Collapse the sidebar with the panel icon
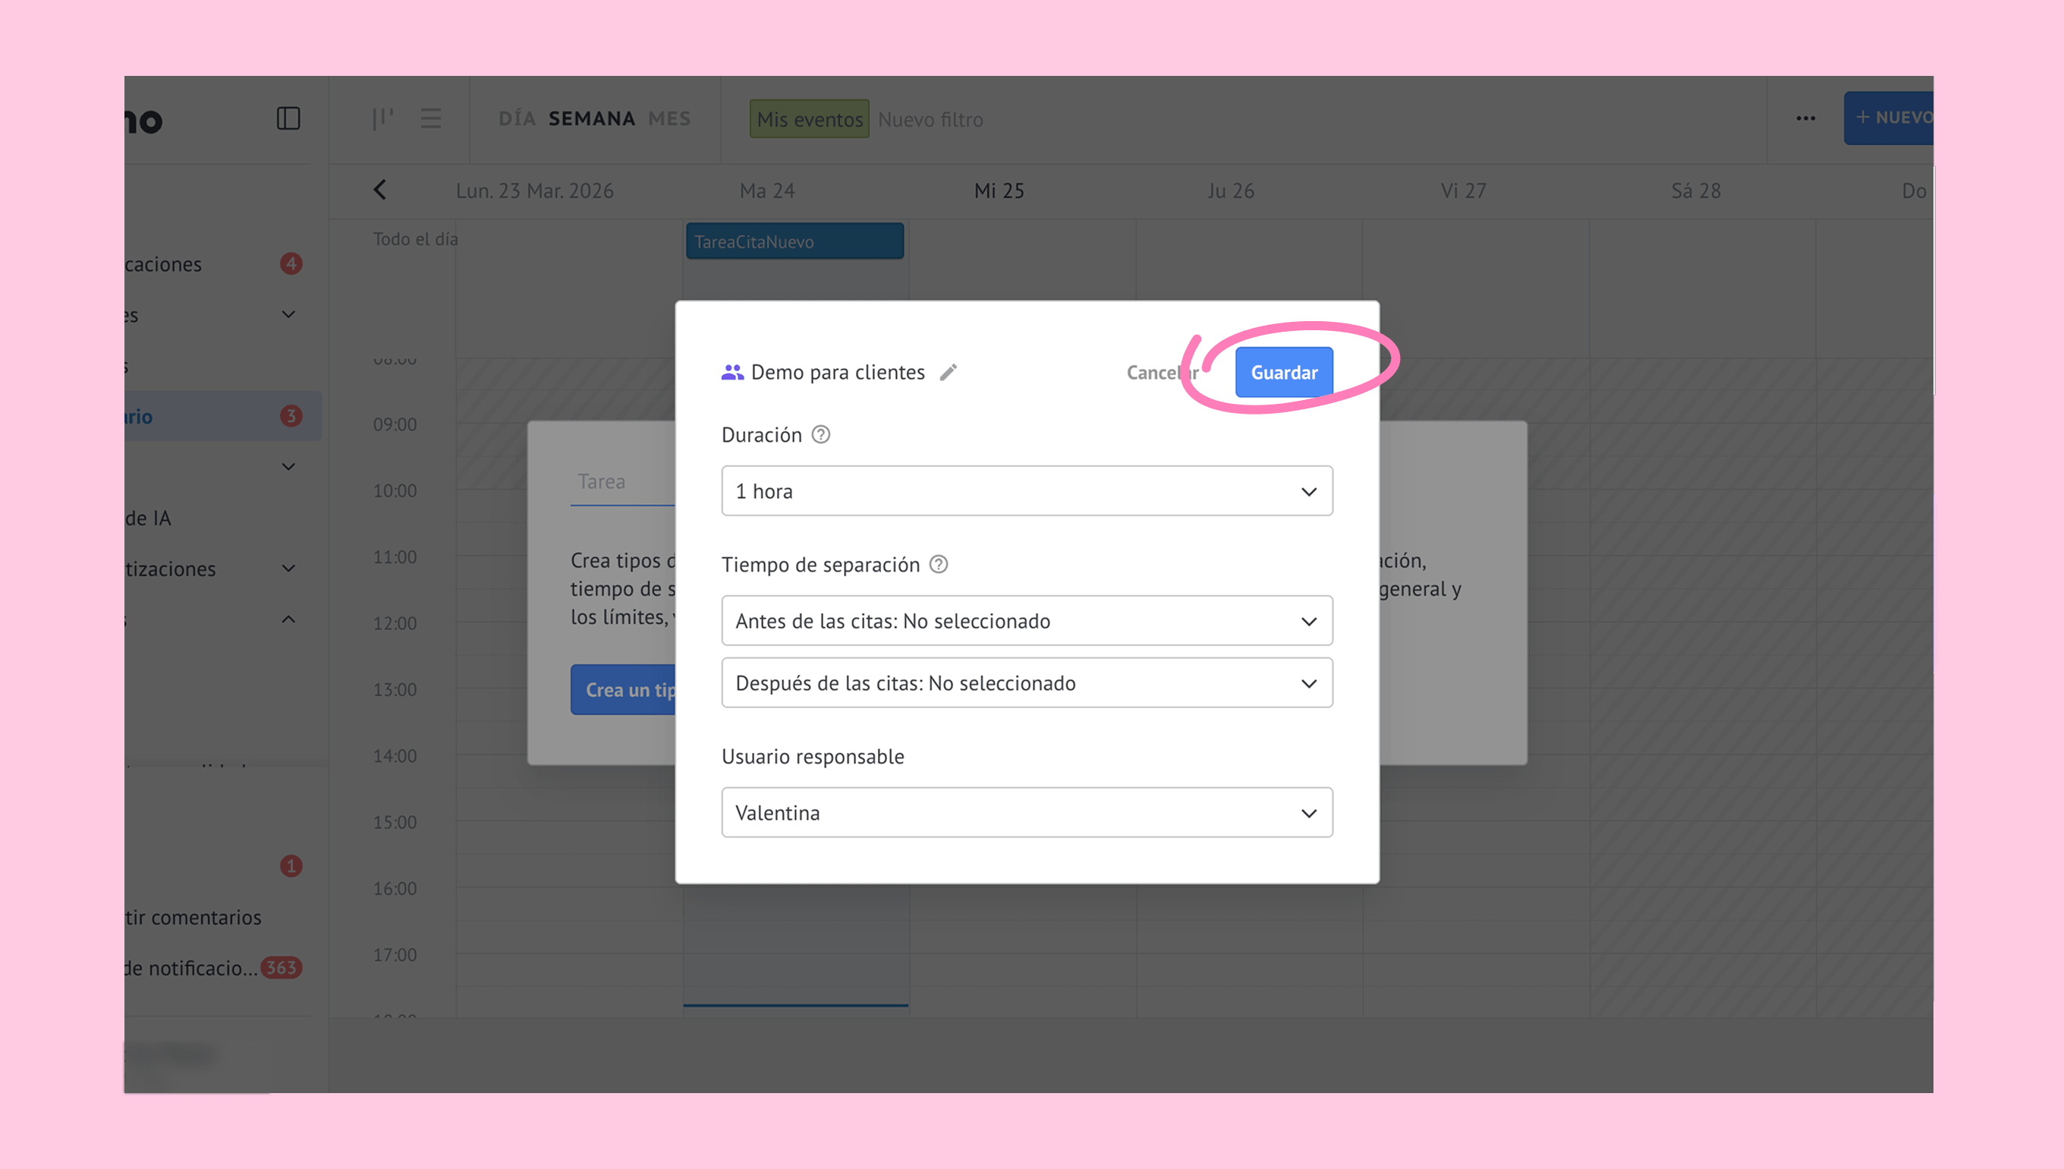 pos(288,119)
